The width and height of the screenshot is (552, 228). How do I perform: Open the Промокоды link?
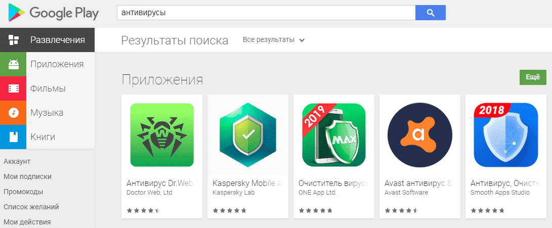pyautogui.click(x=23, y=192)
